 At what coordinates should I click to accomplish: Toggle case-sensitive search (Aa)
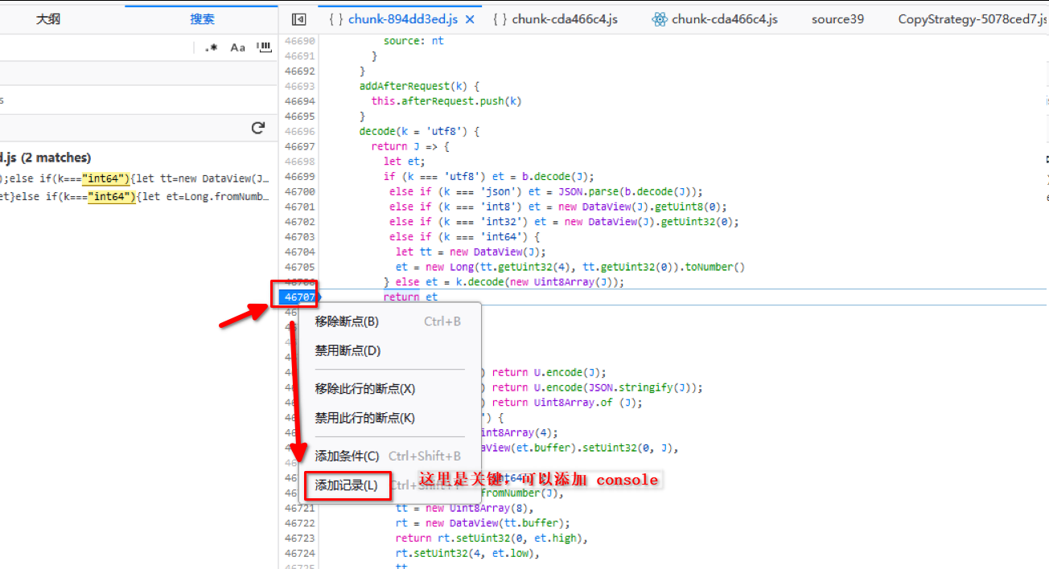237,47
